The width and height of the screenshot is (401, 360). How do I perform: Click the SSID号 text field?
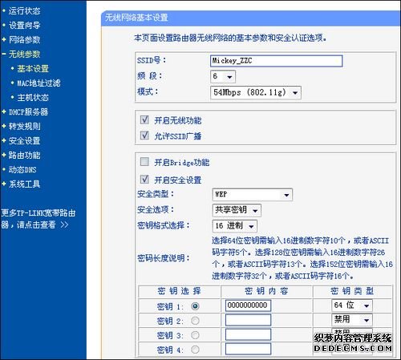tap(276, 61)
